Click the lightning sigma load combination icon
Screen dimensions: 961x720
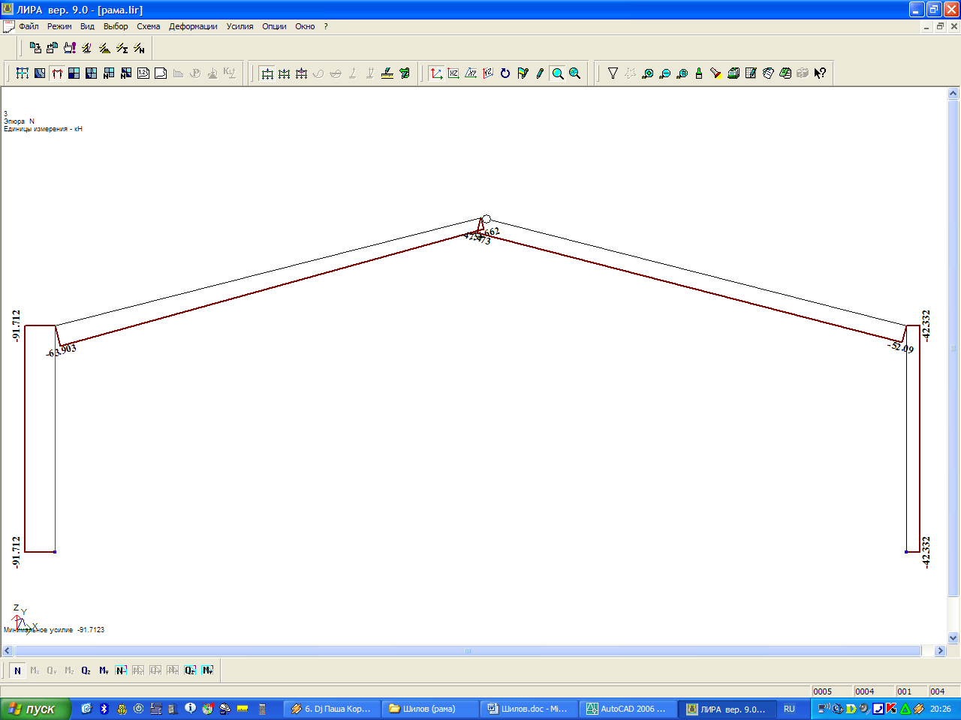(x=122, y=48)
